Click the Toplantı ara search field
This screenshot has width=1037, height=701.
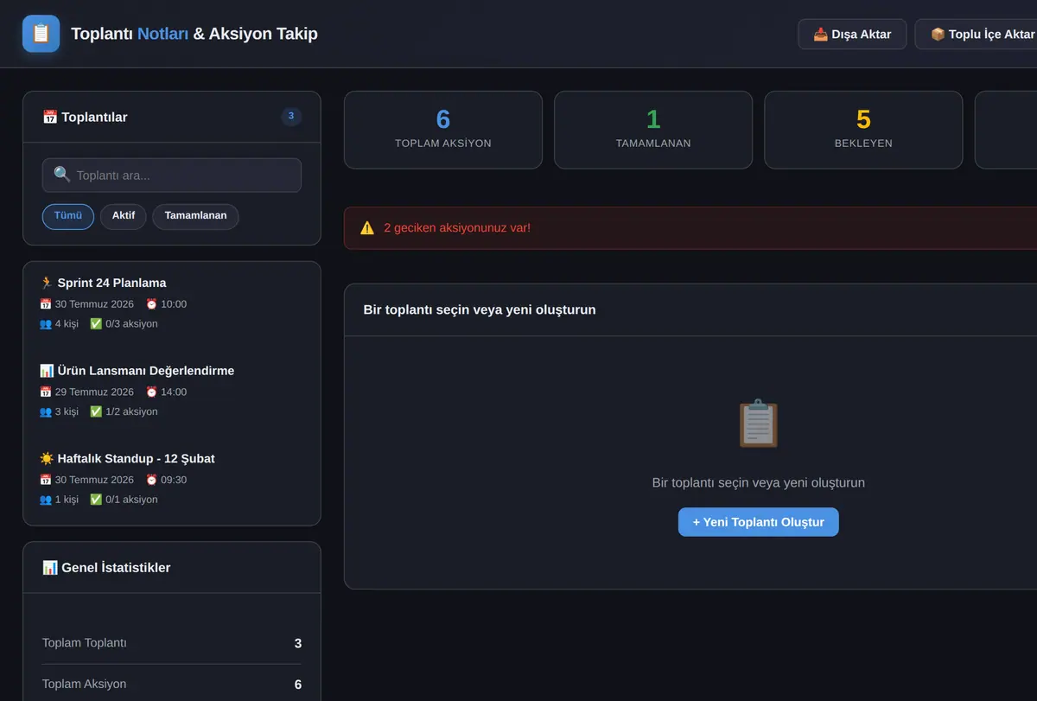(172, 175)
